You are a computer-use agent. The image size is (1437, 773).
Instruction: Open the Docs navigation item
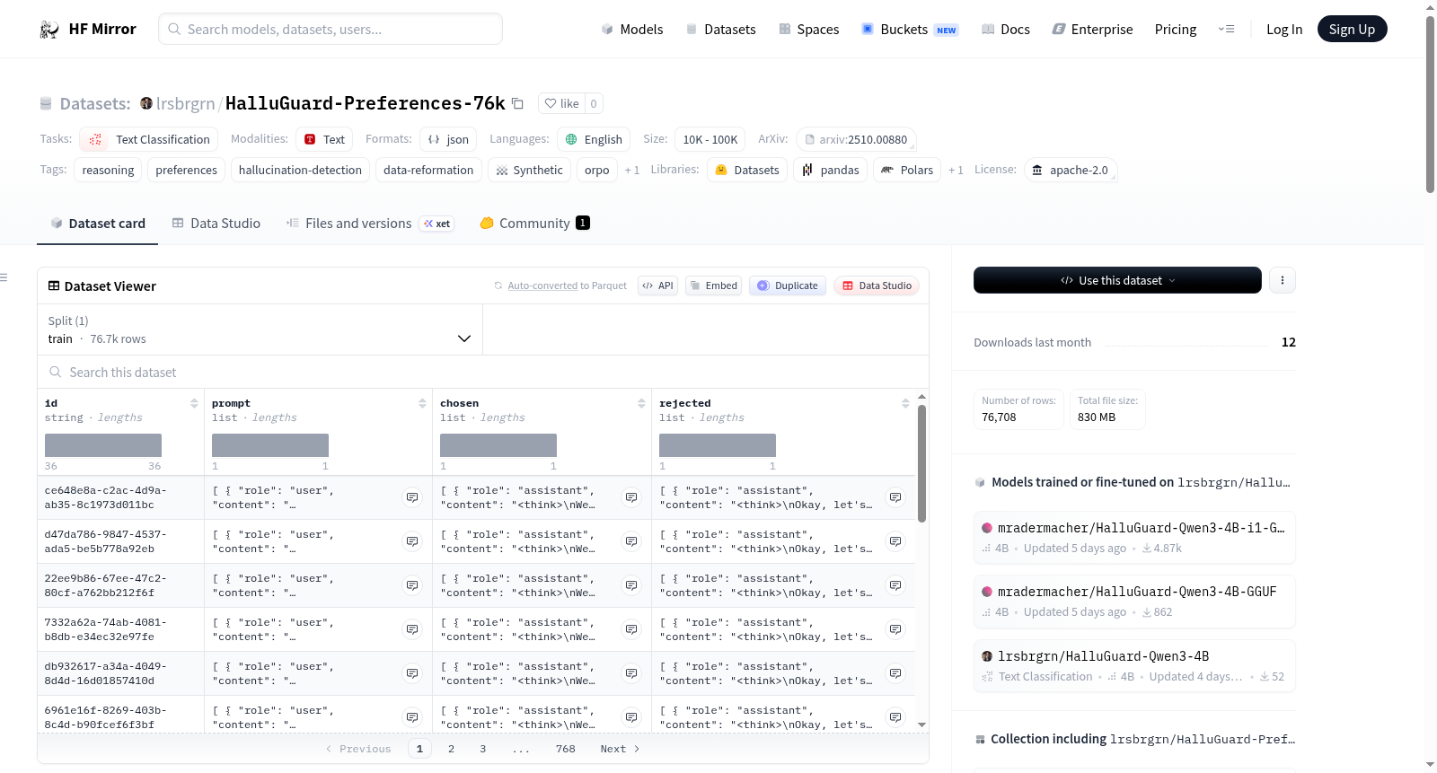pos(1006,30)
